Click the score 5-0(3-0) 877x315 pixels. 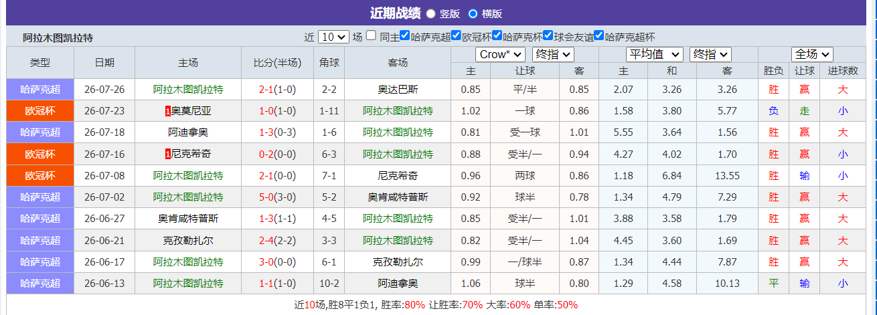click(277, 197)
